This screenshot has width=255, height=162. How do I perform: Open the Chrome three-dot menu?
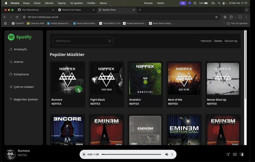pos(246,17)
